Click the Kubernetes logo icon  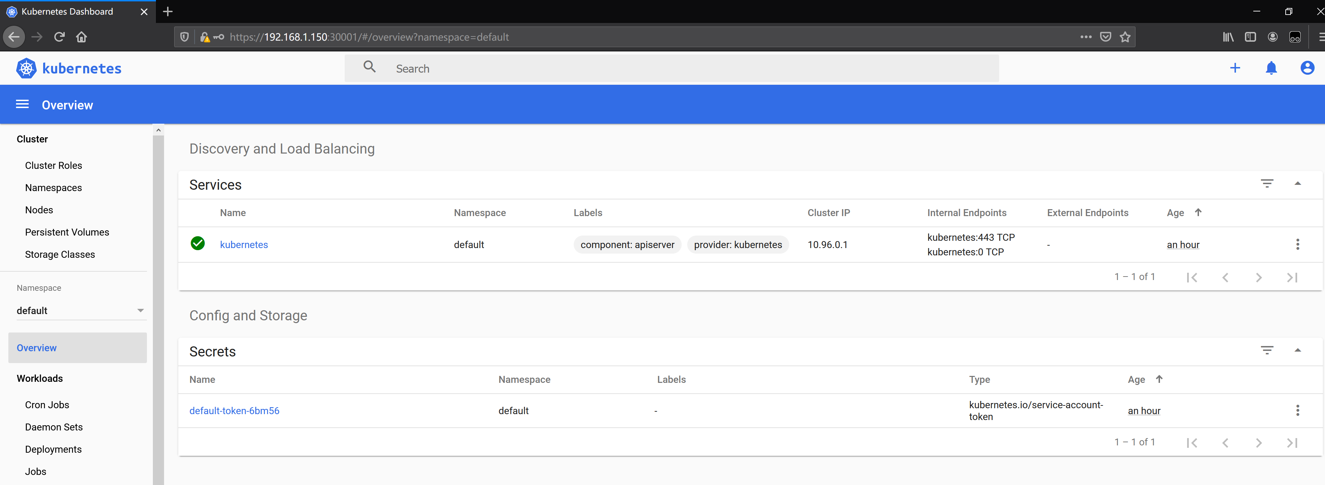pos(26,68)
